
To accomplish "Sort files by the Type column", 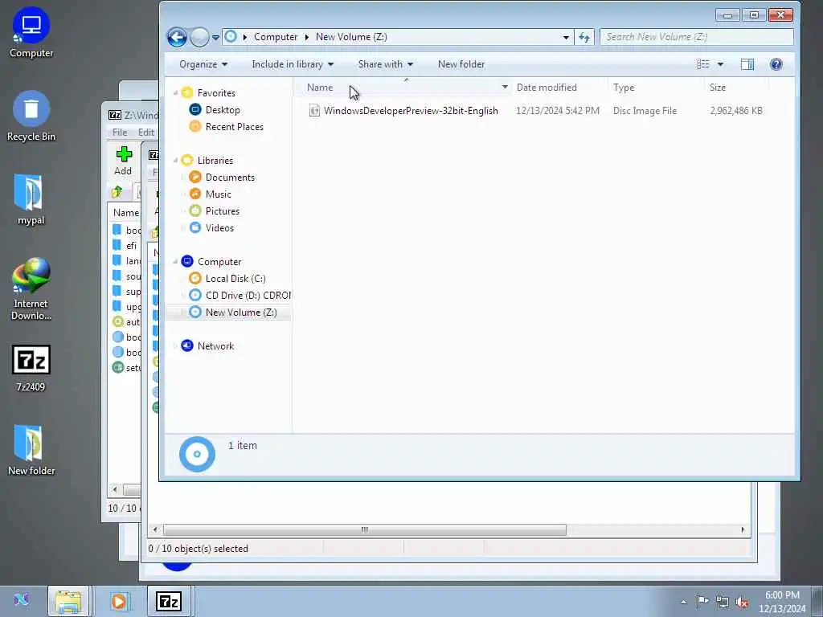I will pos(624,88).
